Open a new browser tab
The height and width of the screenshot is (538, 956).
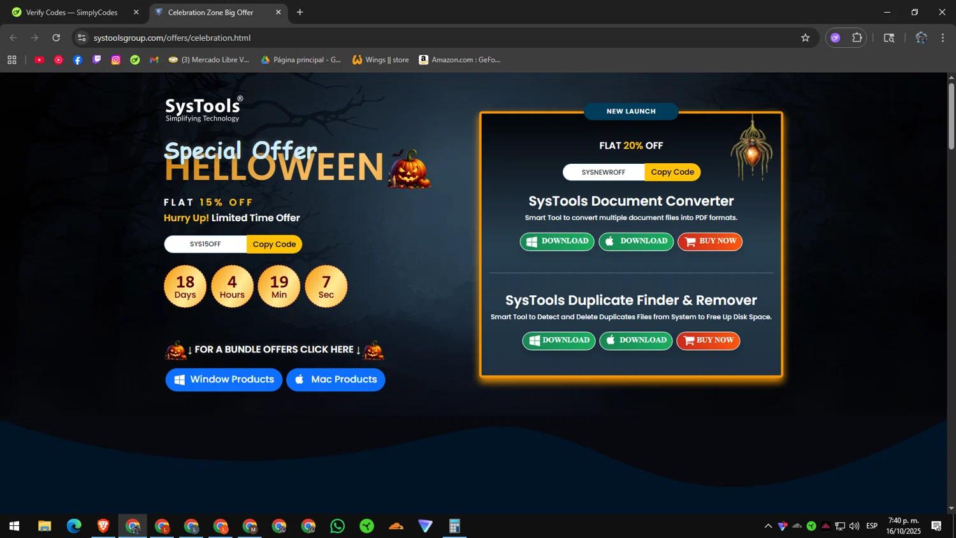click(300, 12)
